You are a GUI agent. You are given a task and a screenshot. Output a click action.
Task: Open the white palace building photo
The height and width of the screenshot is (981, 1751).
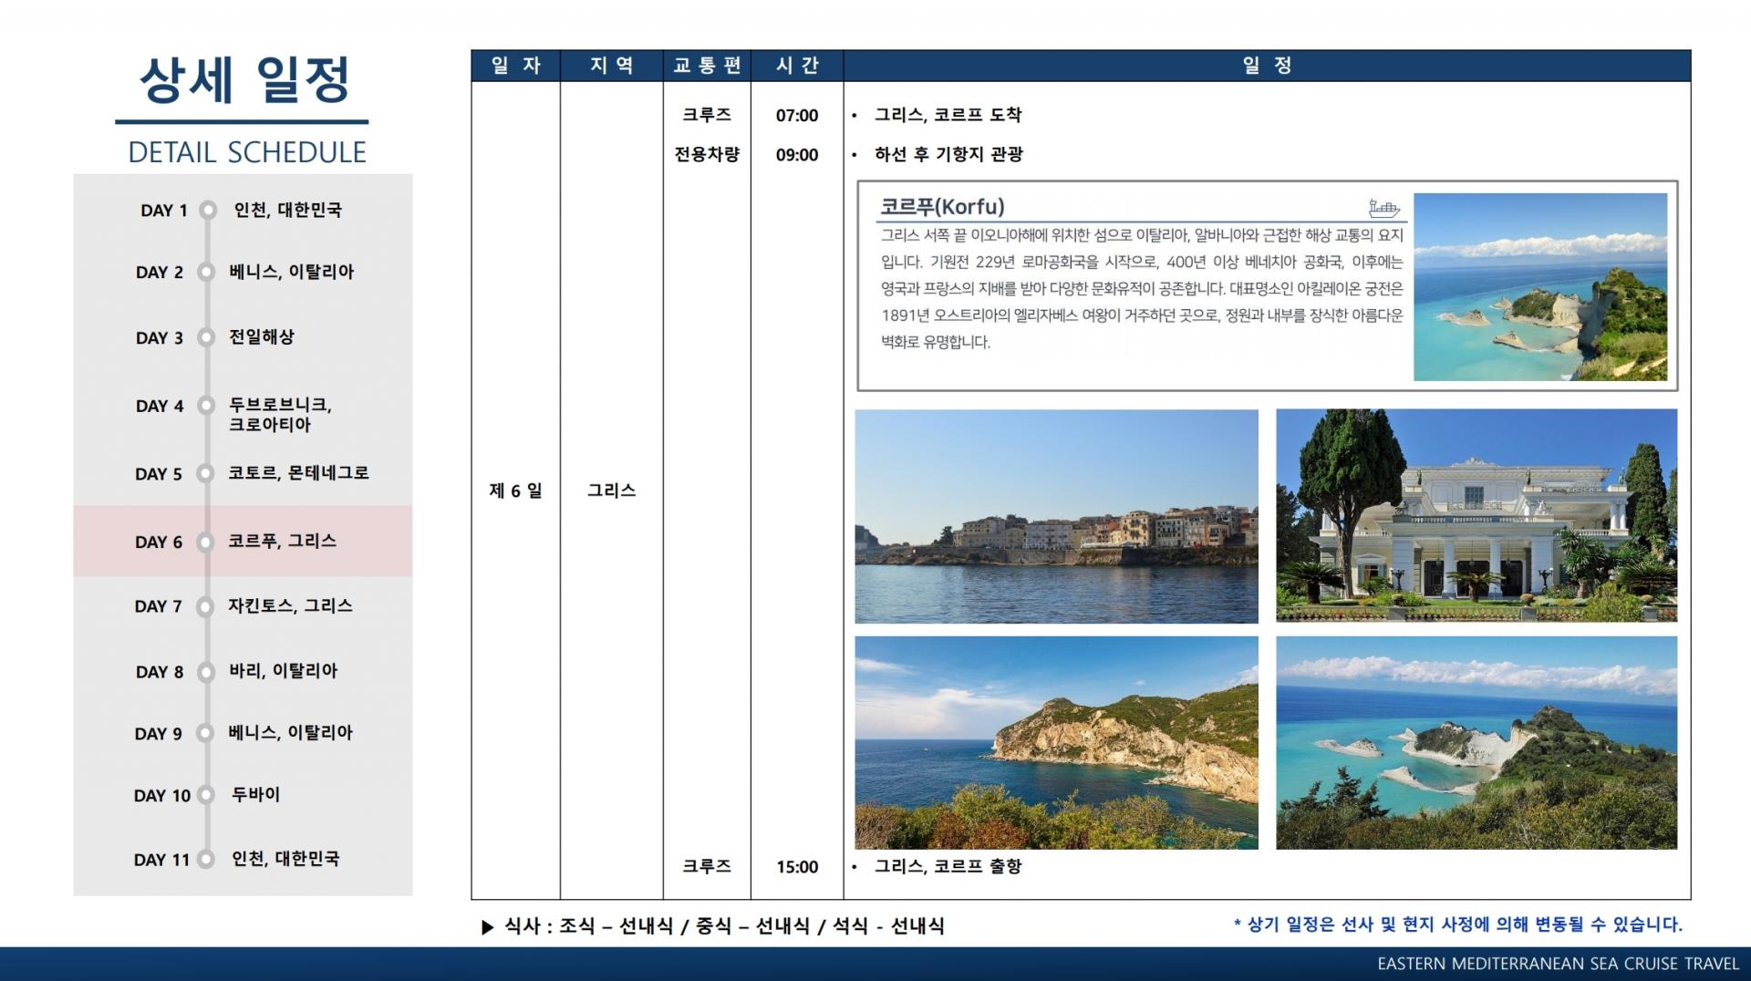click(x=1476, y=516)
